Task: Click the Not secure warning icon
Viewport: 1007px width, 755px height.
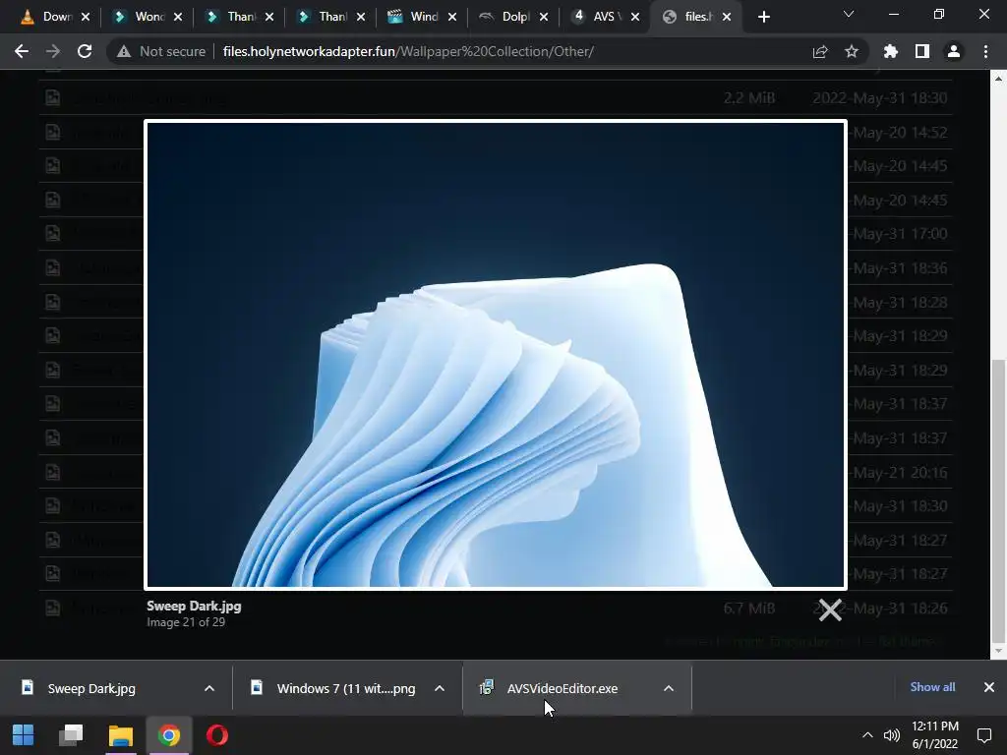Action: tap(124, 51)
